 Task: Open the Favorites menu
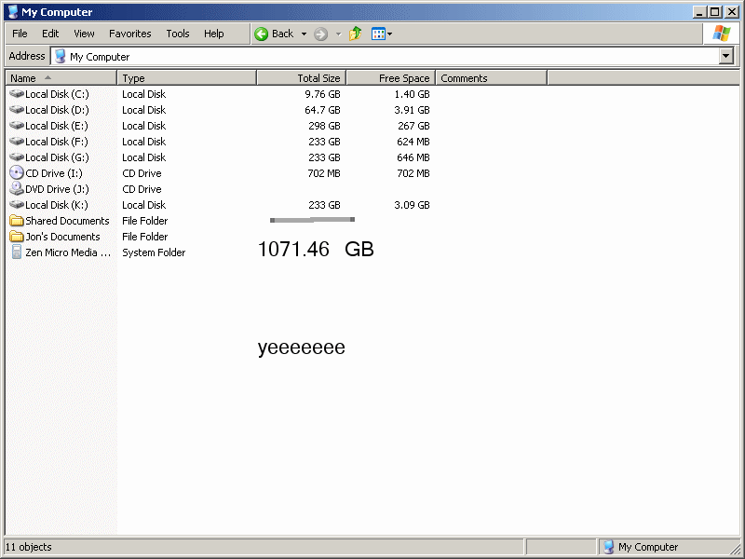[129, 34]
